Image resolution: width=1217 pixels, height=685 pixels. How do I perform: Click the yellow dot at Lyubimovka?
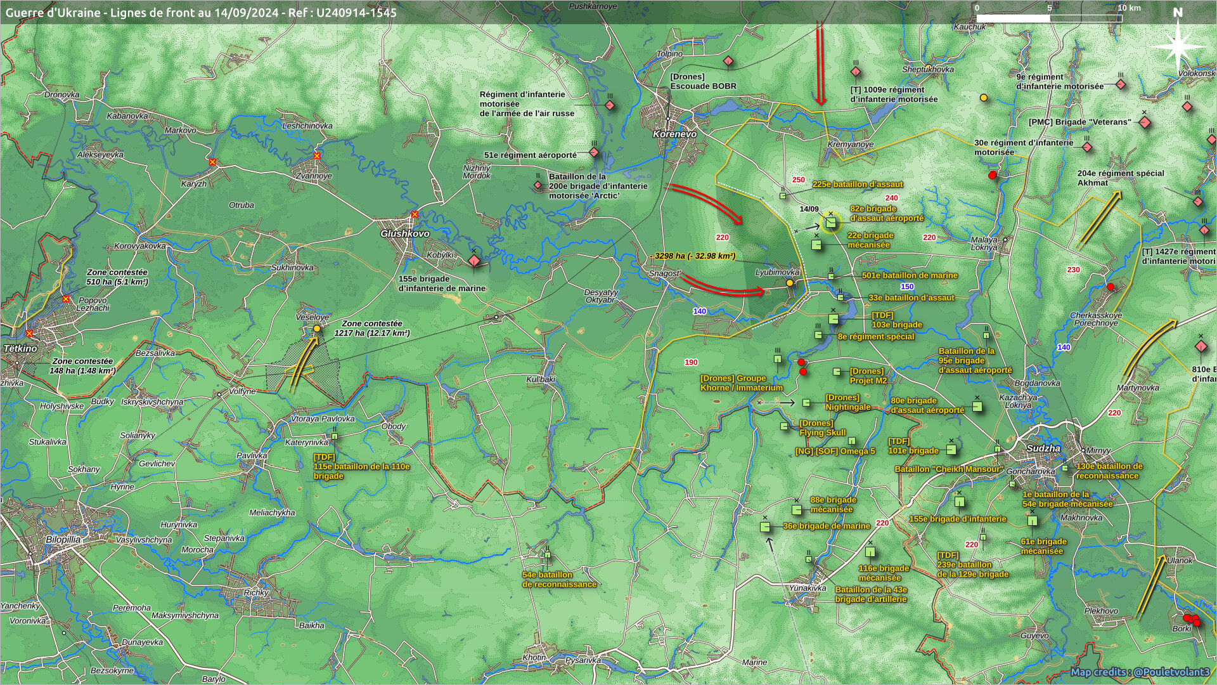pos(790,283)
